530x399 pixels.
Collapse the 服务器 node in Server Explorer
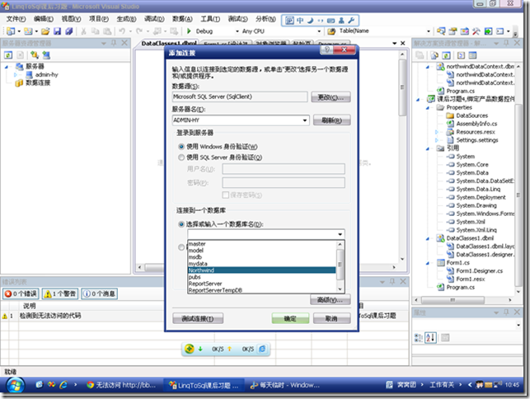tap(7, 67)
